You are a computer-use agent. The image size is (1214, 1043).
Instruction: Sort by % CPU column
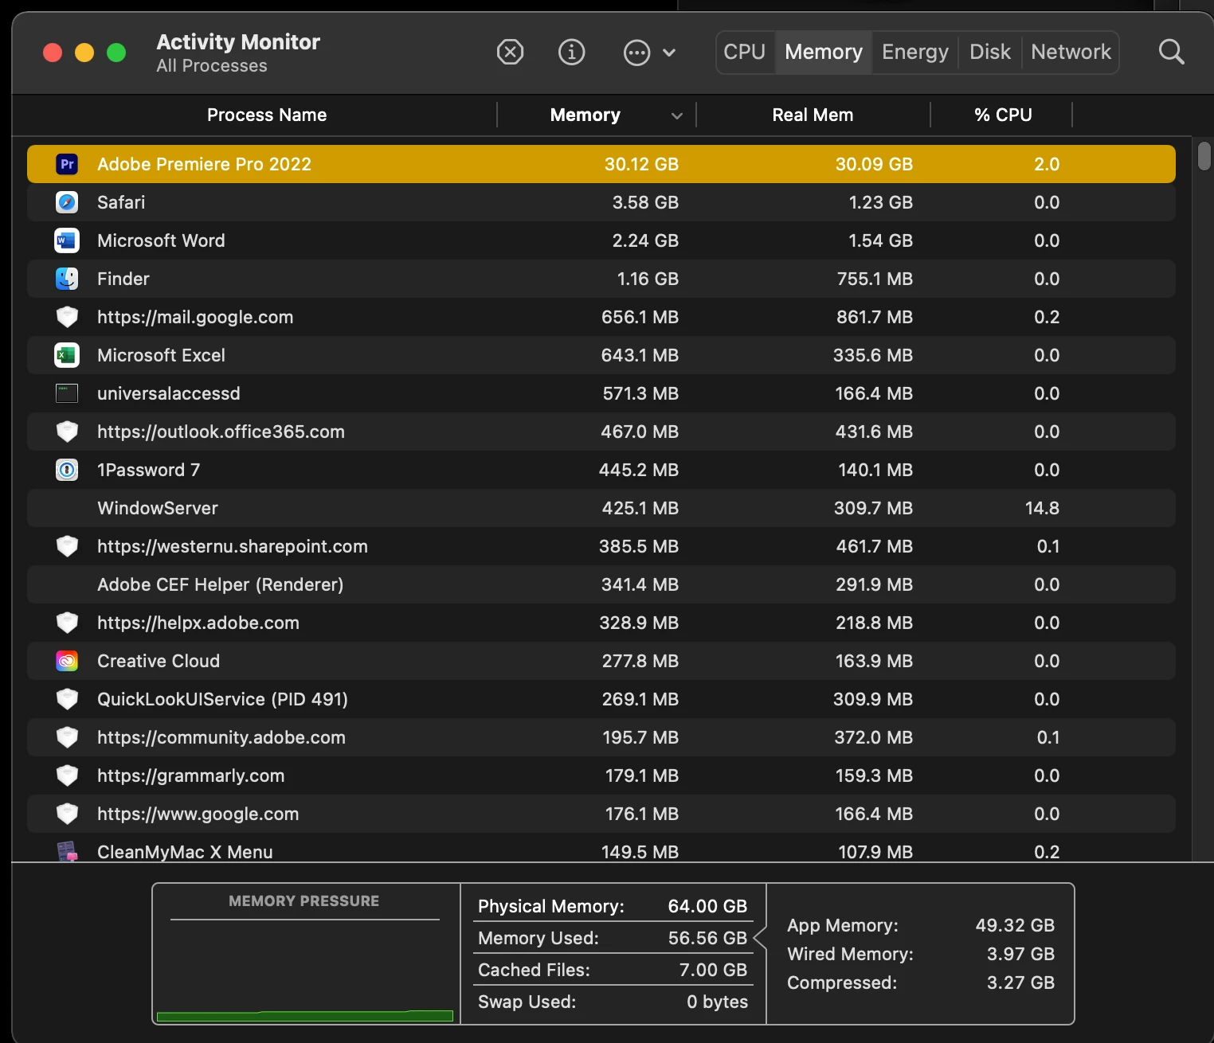tap(1003, 115)
